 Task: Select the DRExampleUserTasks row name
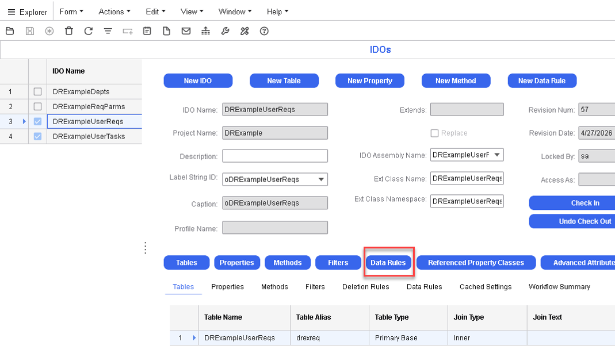(x=89, y=136)
